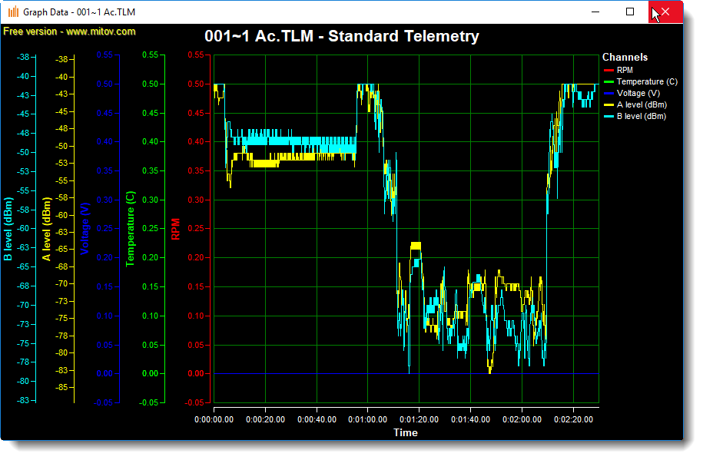Click the green vertical Temperature (C) axis title

[130, 229]
